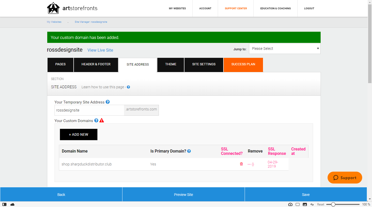Switch to the Pages tab
This screenshot has width=372, height=207.
point(60,65)
